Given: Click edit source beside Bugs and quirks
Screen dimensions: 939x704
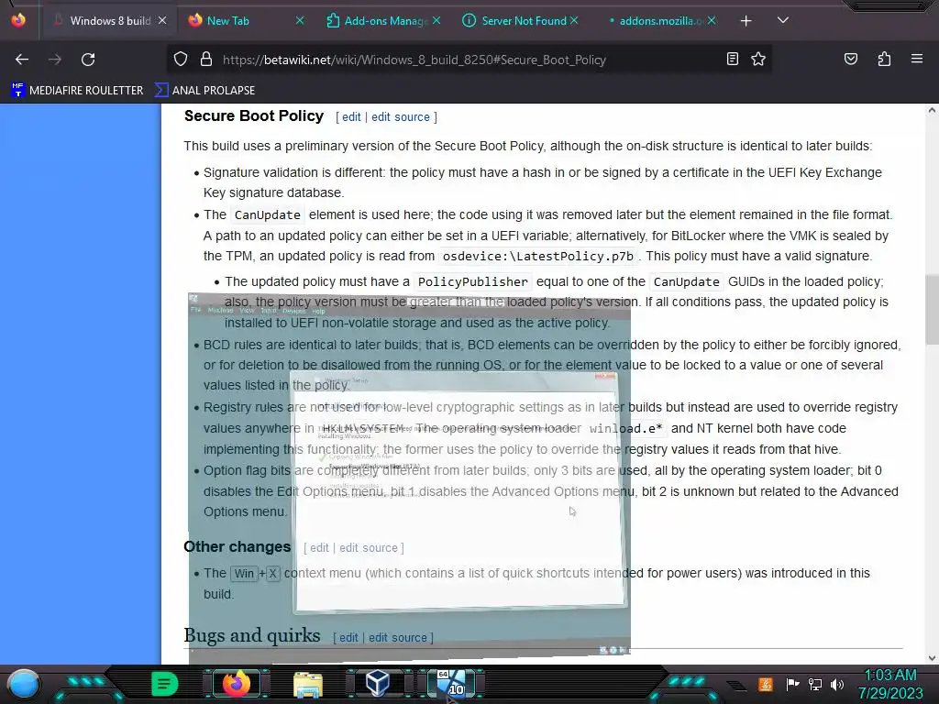Looking at the screenshot, I should [x=398, y=638].
